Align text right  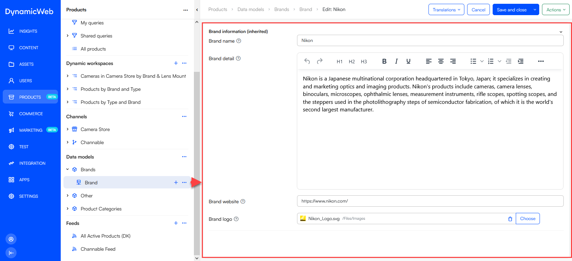coord(453,61)
